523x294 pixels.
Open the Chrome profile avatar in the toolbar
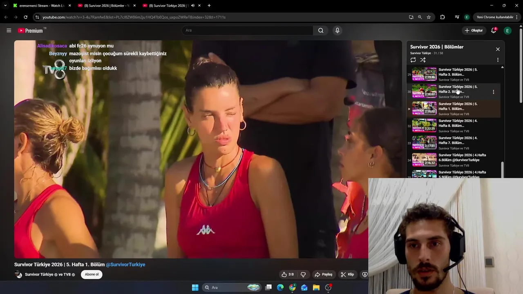click(467, 17)
